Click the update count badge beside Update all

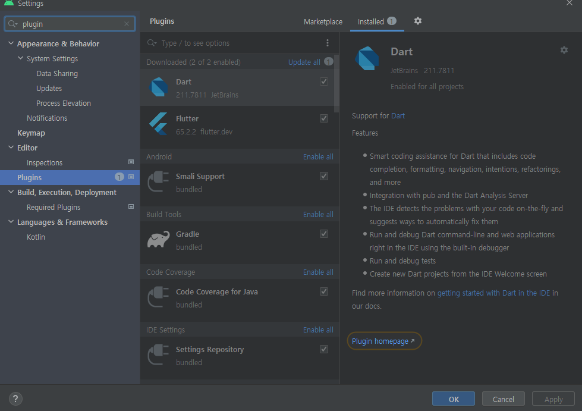329,61
